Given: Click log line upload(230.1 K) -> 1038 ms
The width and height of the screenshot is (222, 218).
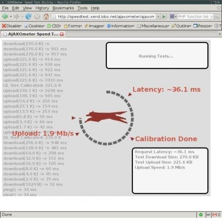Looking at the screenshot, I should click(33, 90).
